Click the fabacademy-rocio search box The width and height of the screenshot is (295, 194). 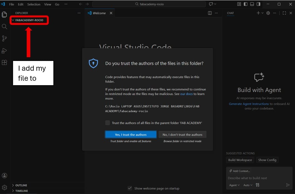[149, 4]
